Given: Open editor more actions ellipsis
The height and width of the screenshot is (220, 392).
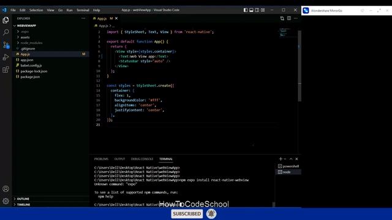Looking at the screenshot, I should (x=296, y=18).
